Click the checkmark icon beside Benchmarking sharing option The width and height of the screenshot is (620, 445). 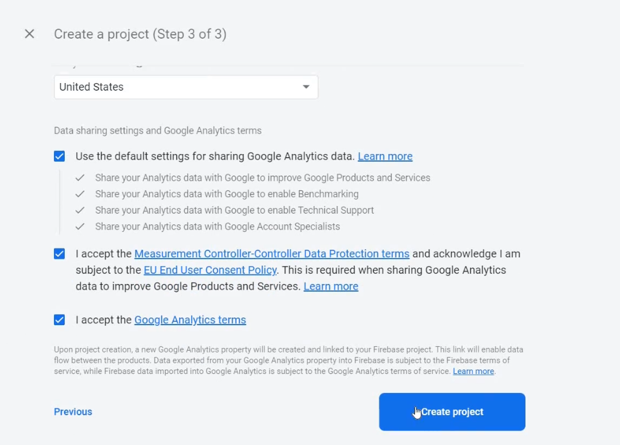coord(80,194)
